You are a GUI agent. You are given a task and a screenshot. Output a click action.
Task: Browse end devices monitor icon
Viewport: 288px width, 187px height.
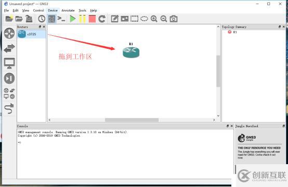click(9, 63)
